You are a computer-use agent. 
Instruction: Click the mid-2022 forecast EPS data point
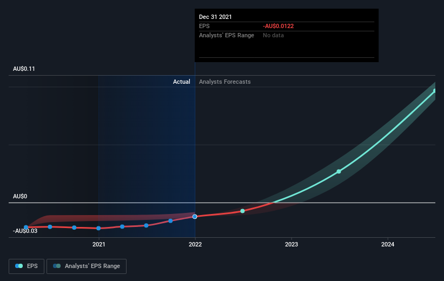click(x=242, y=211)
